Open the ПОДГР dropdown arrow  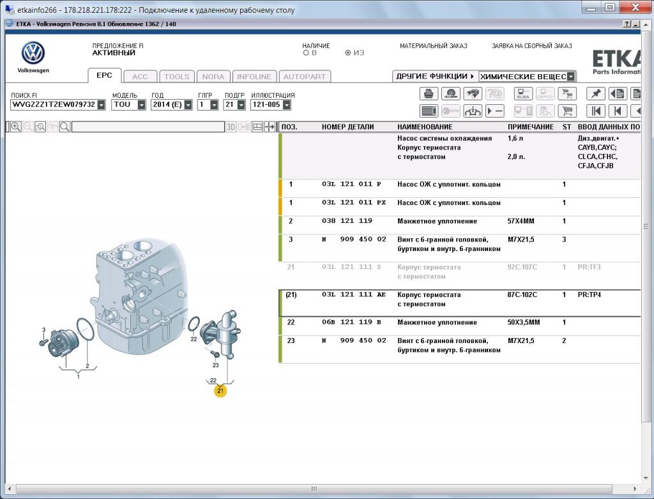click(x=241, y=105)
